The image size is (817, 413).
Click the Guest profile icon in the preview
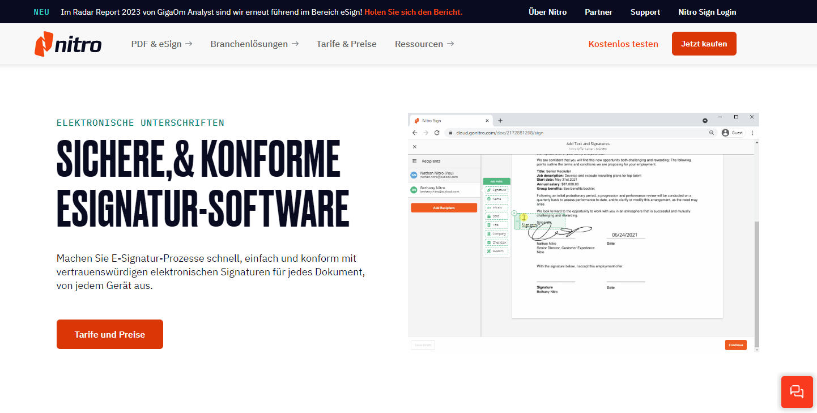tap(725, 133)
